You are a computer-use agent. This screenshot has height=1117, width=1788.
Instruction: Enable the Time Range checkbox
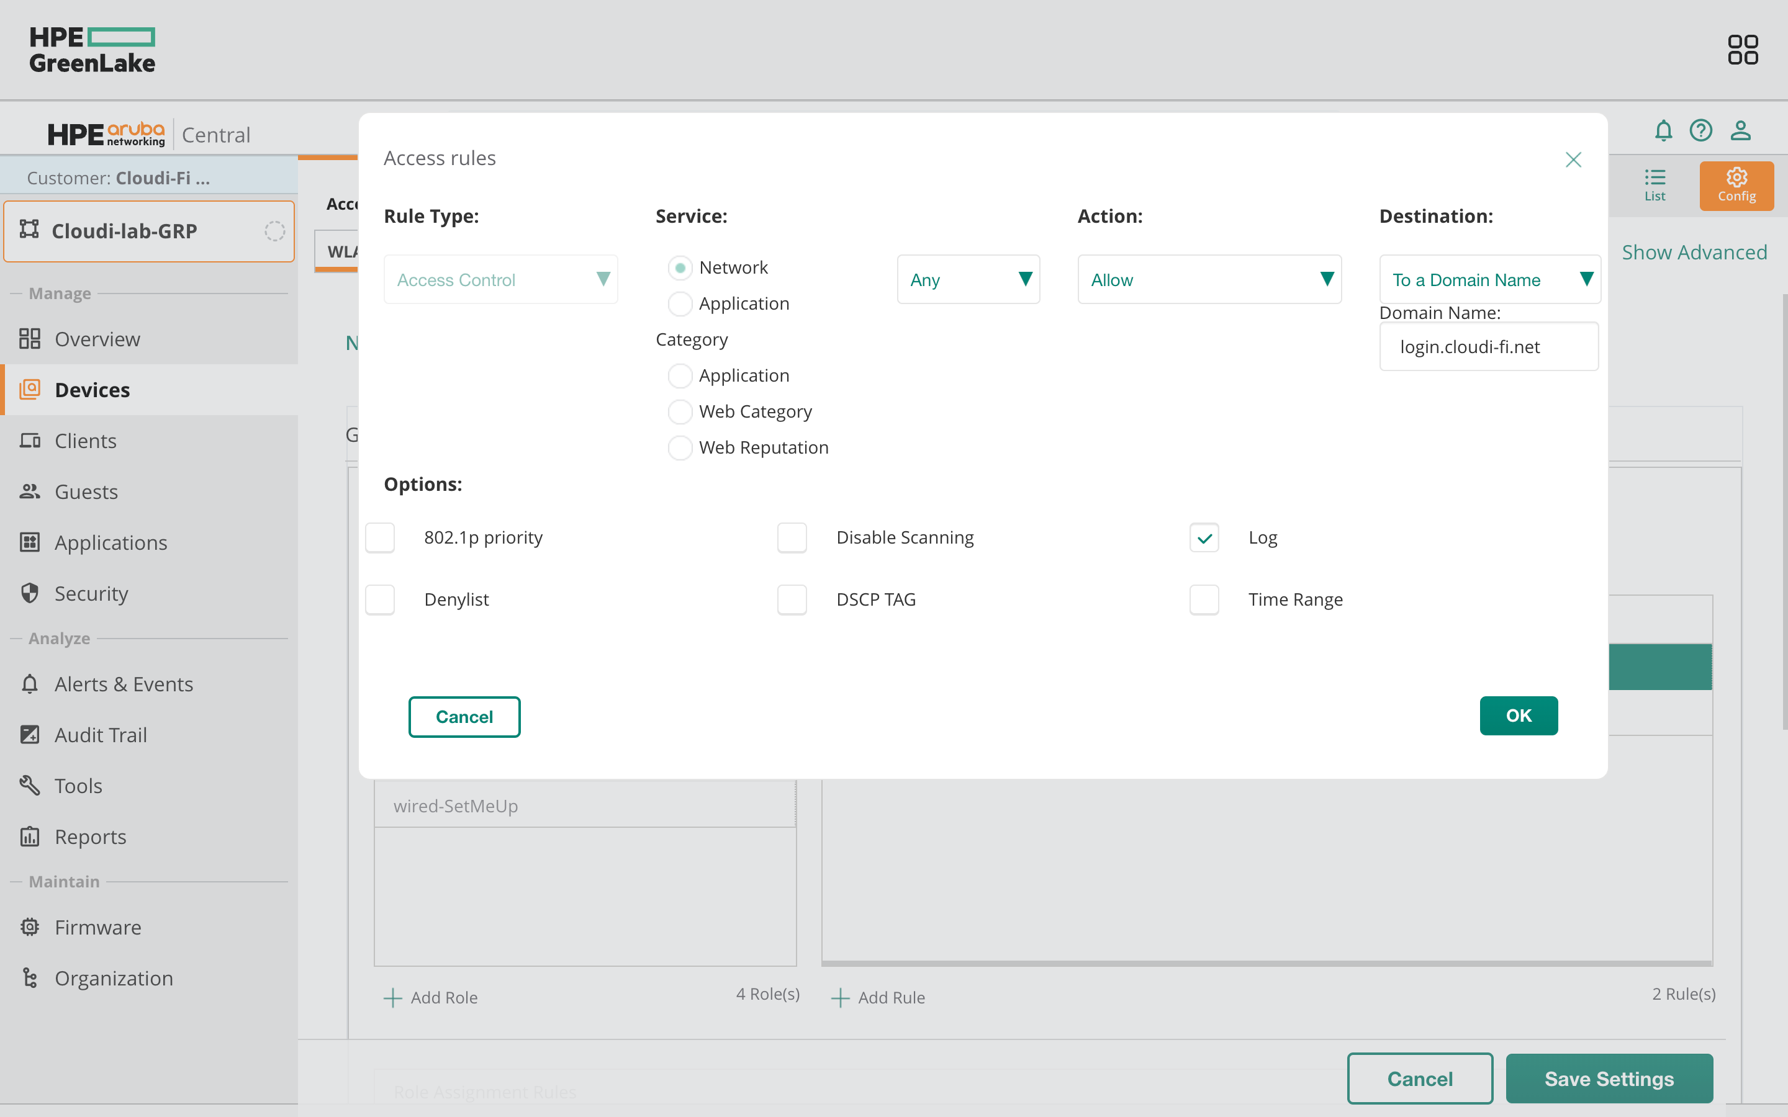point(1204,599)
